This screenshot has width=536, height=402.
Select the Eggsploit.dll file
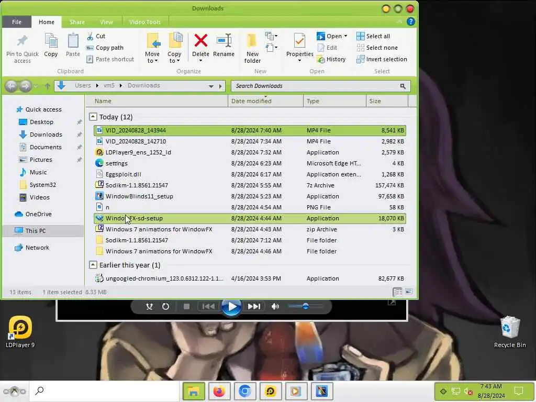click(x=250, y=174)
